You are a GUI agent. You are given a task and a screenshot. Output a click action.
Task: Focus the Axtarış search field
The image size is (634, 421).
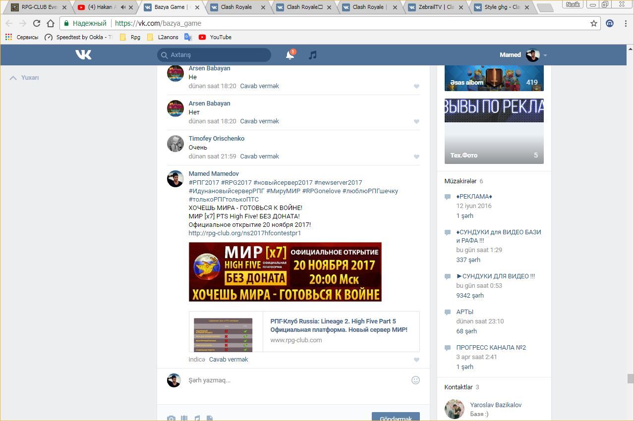click(x=214, y=55)
